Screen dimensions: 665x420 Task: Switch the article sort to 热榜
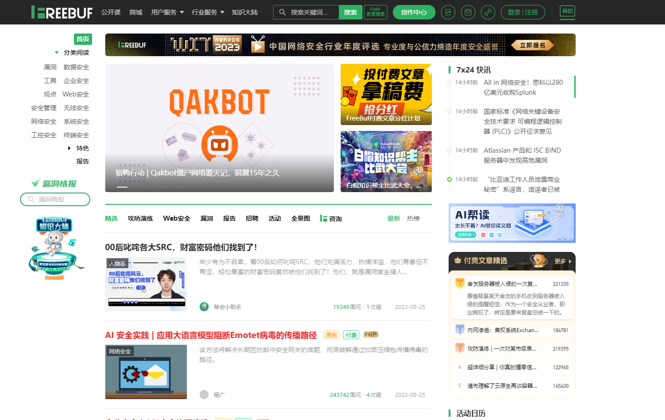click(413, 218)
